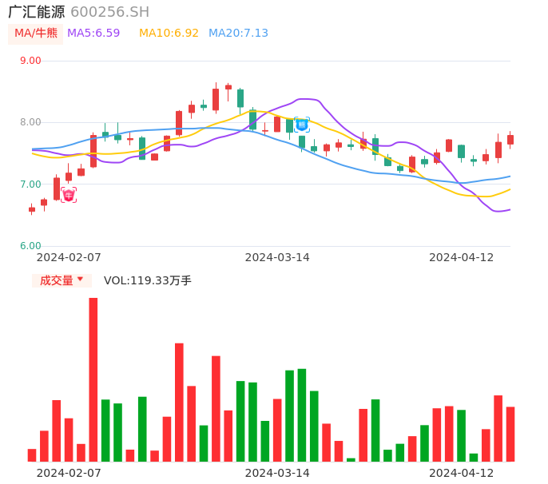This screenshot has height=484, width=548.
Task: Click the rightmost red candlestick
Action: (510, 140)
